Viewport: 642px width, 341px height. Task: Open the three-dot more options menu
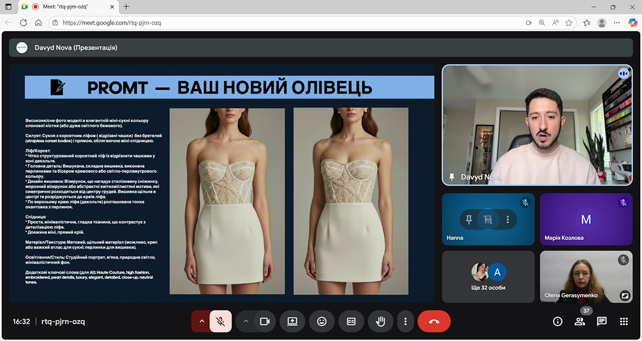406,321
